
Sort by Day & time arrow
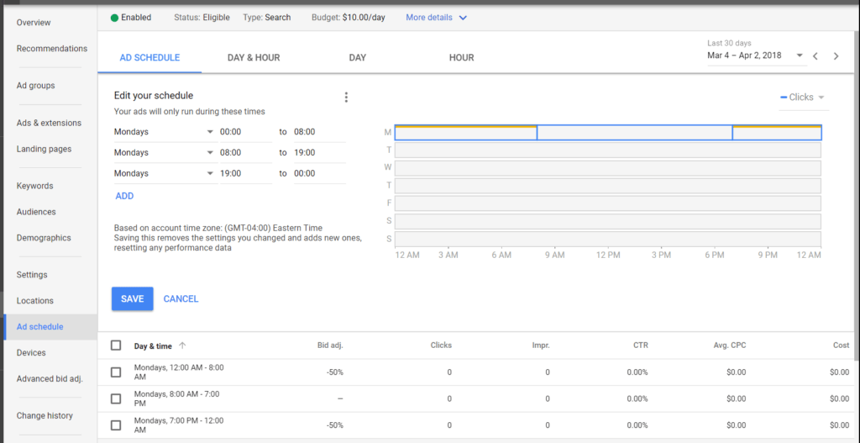click(x=182, y=345)
